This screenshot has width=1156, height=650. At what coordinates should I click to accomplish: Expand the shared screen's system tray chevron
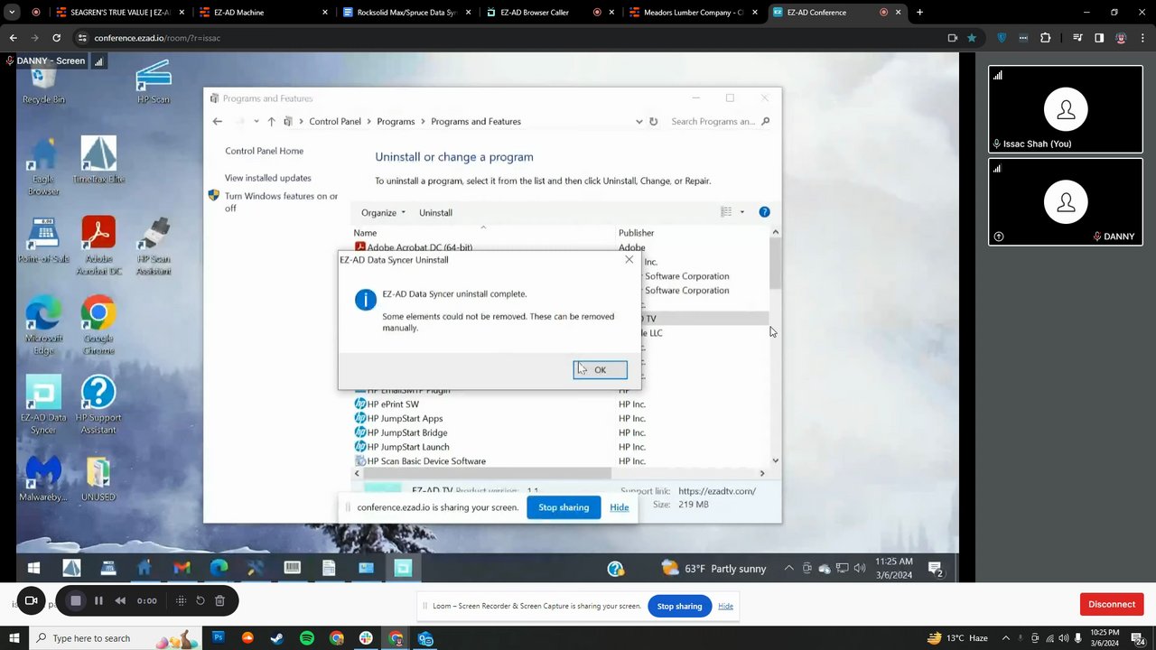(x=788, y=568)
